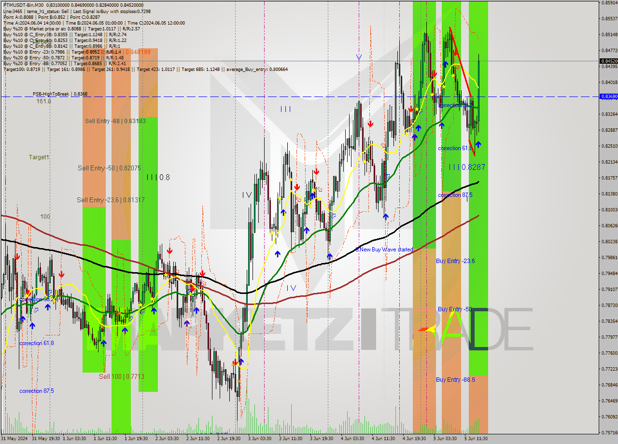Click the 0.78730 price axis value
618x444 pixels.
point(609,305)
